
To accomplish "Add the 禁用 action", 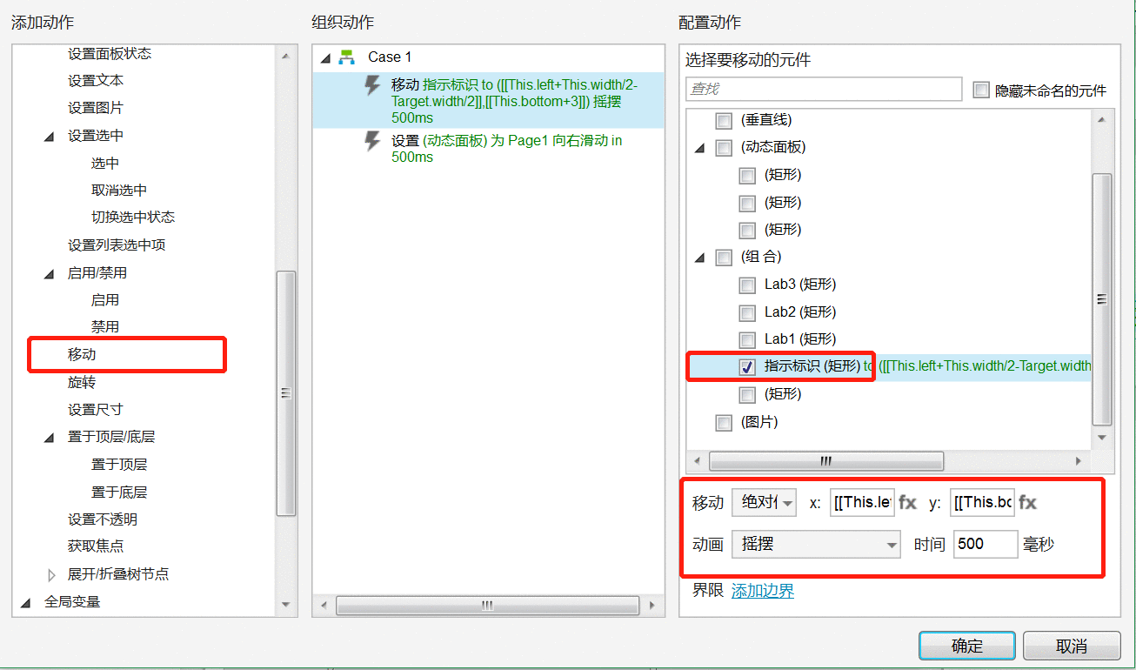I will 105,327.
